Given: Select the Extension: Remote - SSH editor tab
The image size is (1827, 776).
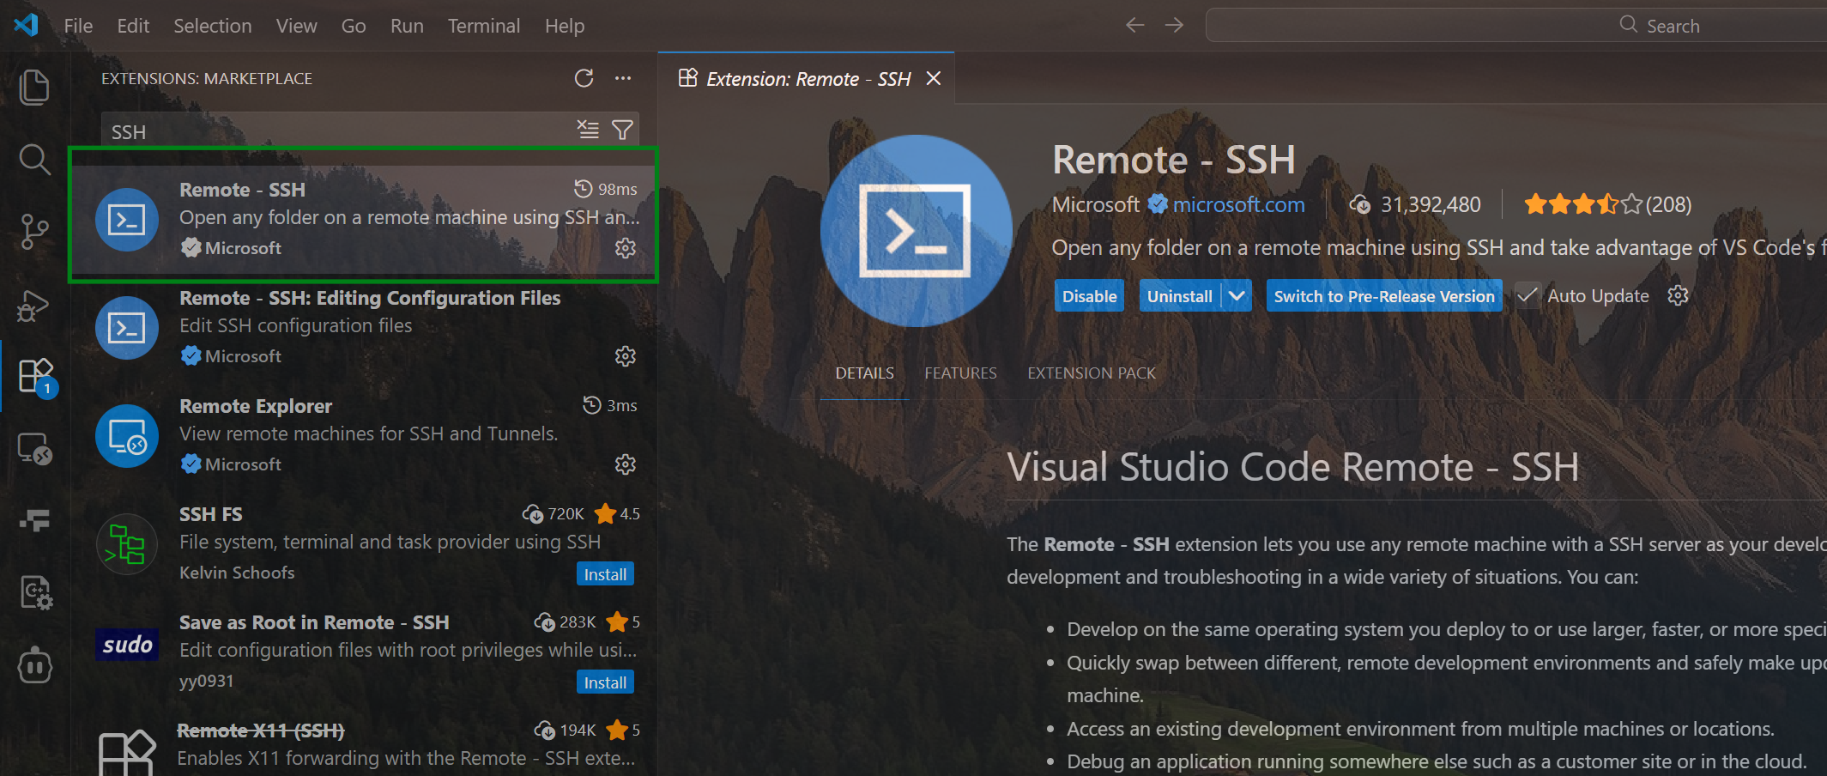Looking at the screenshot, I should [807, 79].
